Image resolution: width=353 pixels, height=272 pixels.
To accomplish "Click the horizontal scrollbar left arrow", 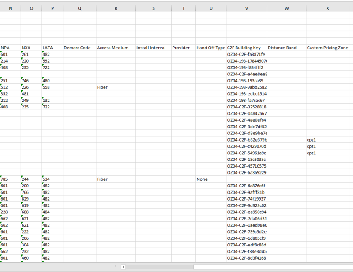I will click(x=124, y=267).
